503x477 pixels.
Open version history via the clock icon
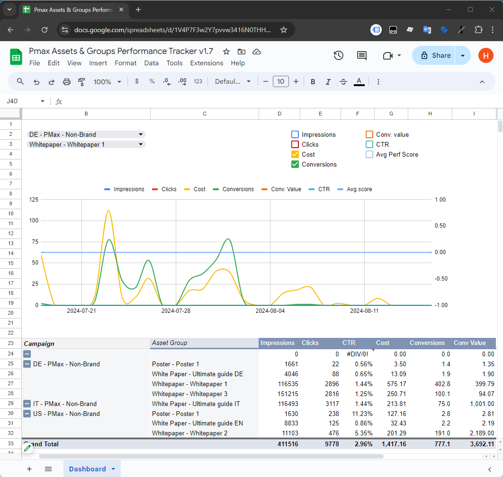point(339,55)
